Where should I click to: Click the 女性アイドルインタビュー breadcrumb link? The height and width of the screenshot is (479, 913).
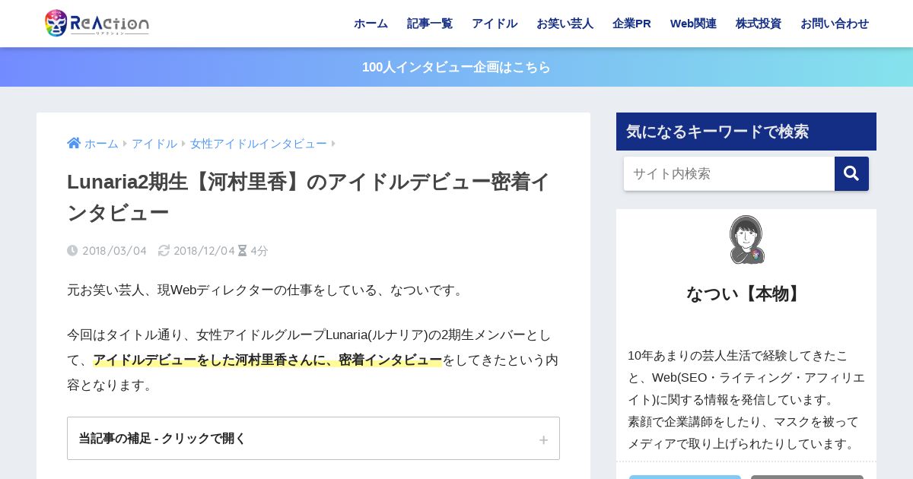pyautogui.click(x=259, y=144)
